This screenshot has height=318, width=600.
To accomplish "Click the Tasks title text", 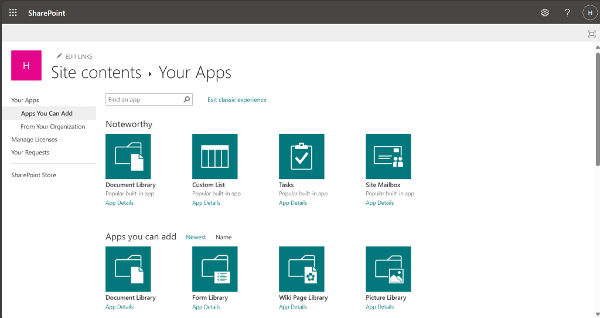I will pyautogui.click(x=286, y=185).
